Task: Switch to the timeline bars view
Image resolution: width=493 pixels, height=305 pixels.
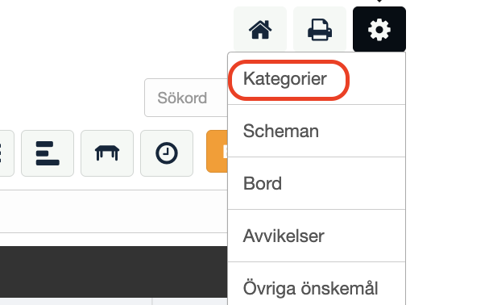Action: click(48, 153)
